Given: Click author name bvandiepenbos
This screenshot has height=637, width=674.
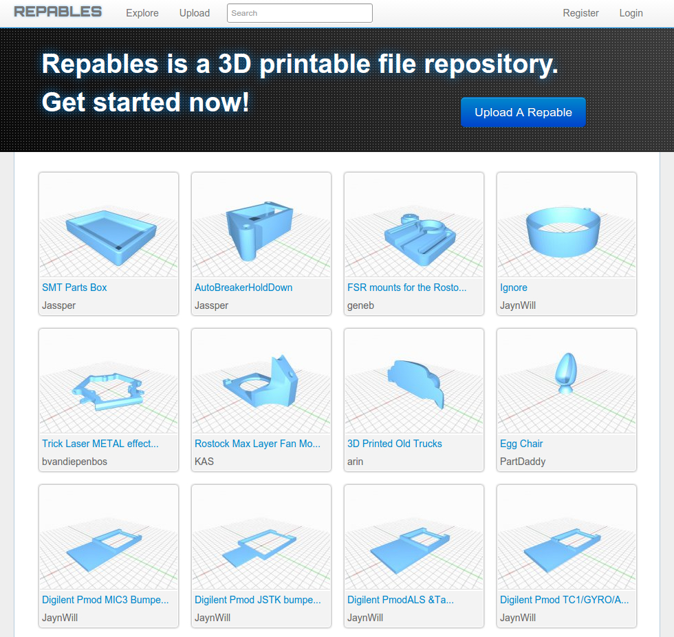Looking at the screenshot, I should [74, 462].
